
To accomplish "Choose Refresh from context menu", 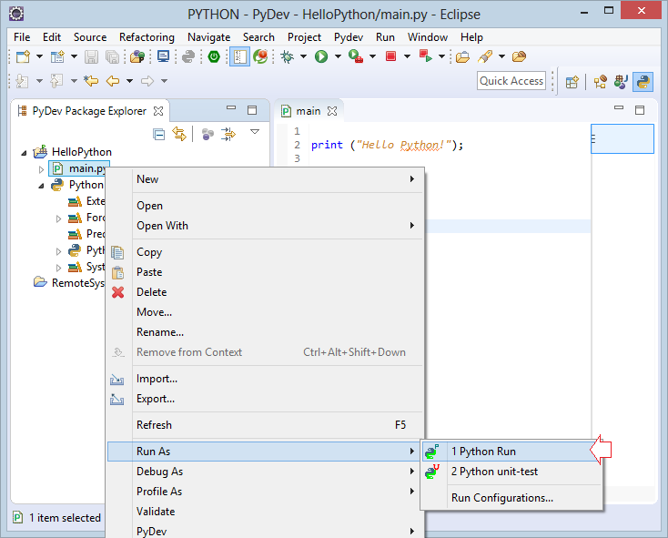I will (266, 425).
